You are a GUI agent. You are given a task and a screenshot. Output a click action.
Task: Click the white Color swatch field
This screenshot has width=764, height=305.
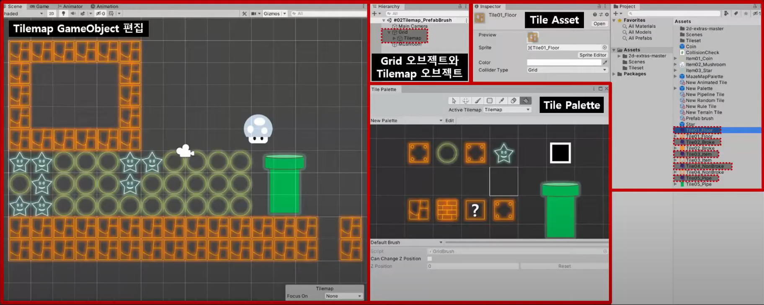[x=564, y=62]
